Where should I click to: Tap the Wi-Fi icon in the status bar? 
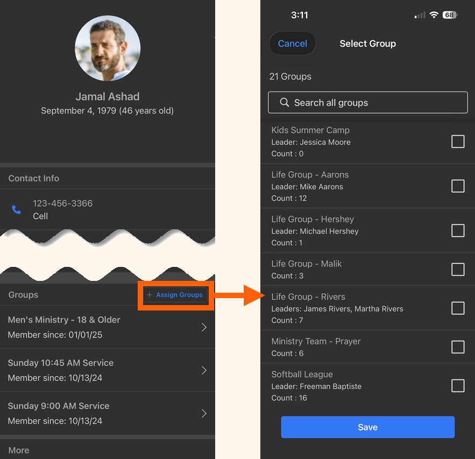pyautogui.click(x=434, y=15)
